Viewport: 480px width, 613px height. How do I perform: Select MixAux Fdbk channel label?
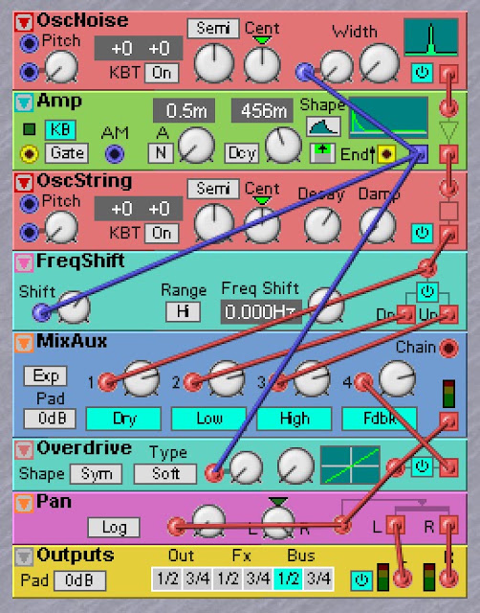(380, 419)
